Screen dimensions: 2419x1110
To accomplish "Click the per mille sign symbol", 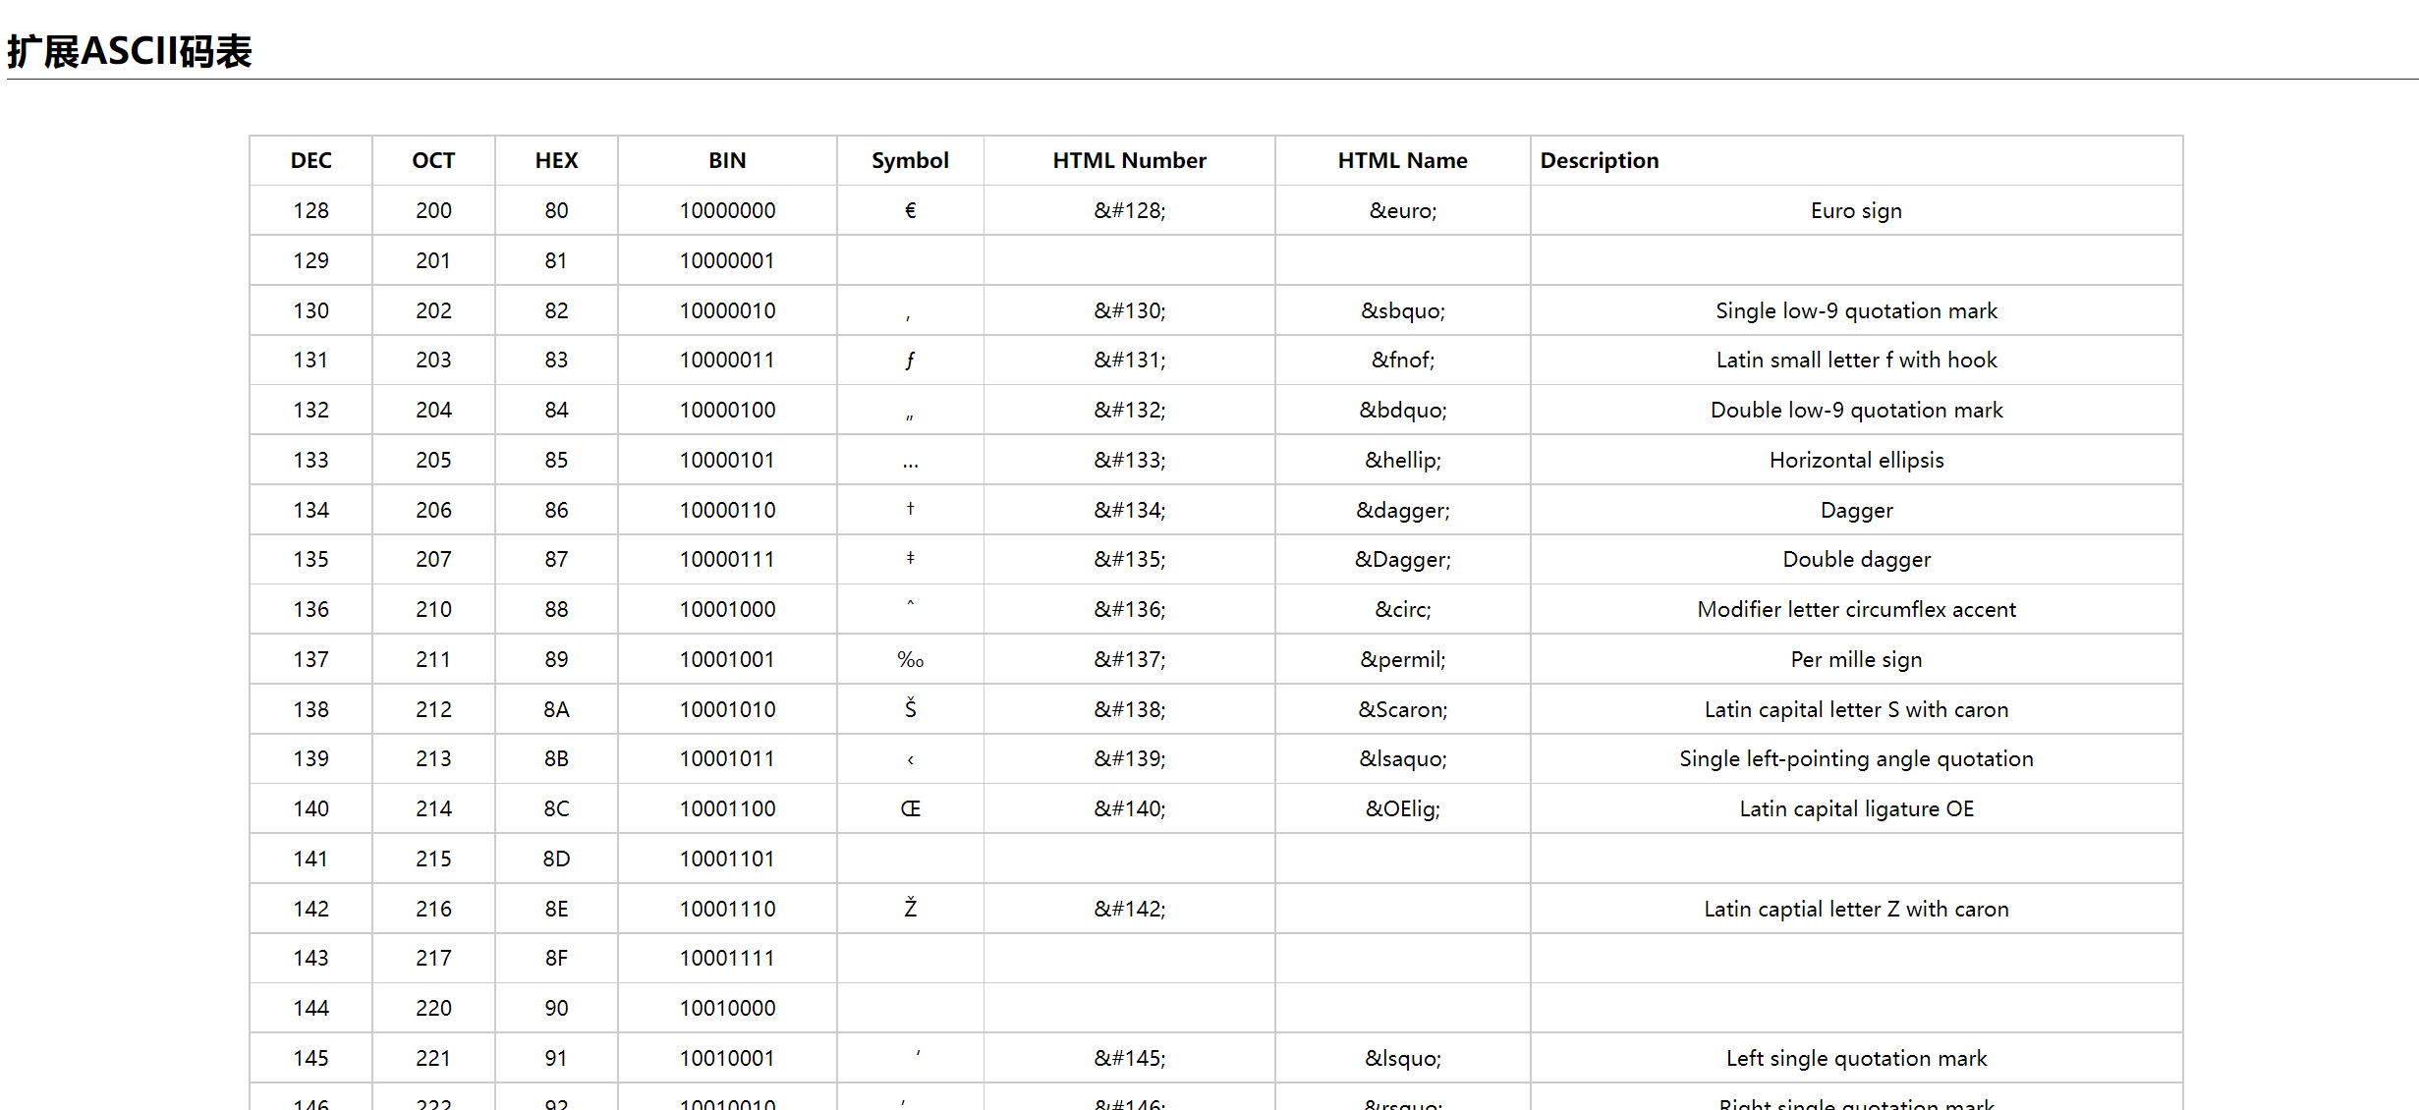I will 910,659.
